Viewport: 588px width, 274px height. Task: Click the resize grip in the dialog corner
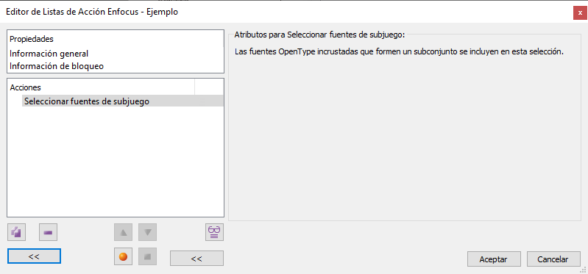pyautogui.click(x=584, y=270)
